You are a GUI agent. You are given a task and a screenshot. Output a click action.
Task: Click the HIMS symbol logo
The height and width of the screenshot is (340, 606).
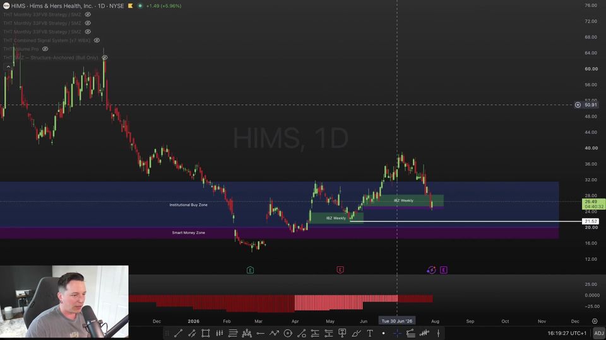(x=6, y=6)
